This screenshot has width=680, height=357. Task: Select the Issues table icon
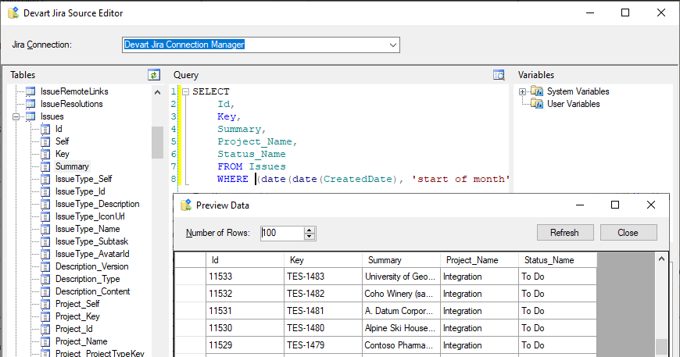[30, 116]
